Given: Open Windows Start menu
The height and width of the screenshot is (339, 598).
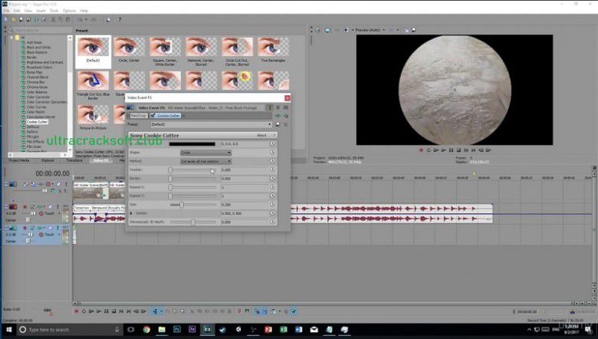Looking at the screenshot, I should point(8,330).
